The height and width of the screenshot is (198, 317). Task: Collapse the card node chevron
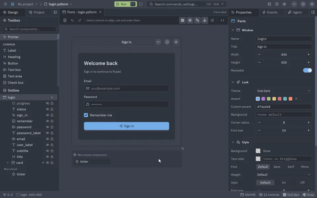tap(8, 163)
